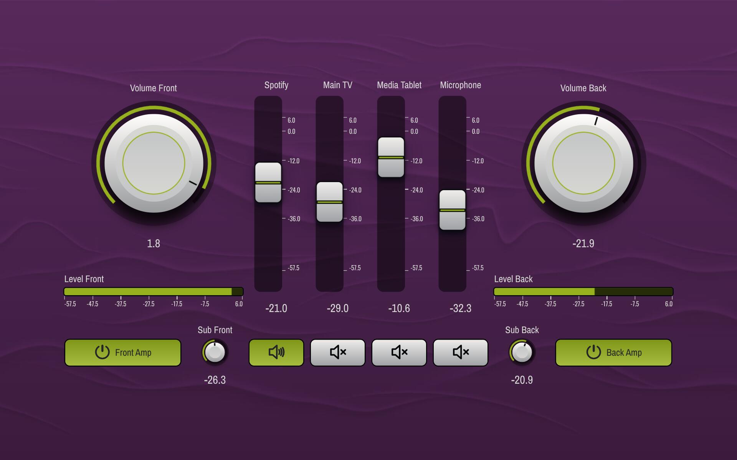The height and width of the screenshot is (460, 737).
Task: Click the Volume Front value 1.8
Action: coord(154,243)
